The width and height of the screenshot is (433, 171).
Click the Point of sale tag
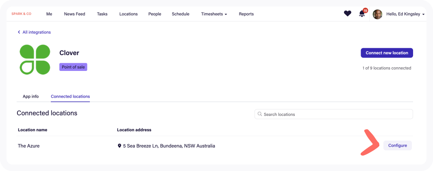click(73, 67)
